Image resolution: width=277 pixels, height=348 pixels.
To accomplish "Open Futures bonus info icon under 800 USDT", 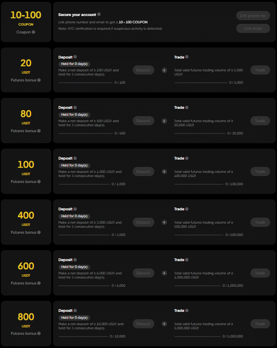I will click(39, 334).
